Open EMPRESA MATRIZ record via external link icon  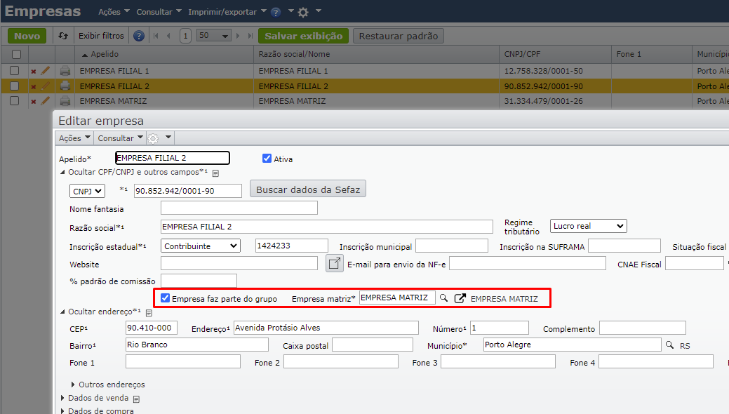[460, 298]
